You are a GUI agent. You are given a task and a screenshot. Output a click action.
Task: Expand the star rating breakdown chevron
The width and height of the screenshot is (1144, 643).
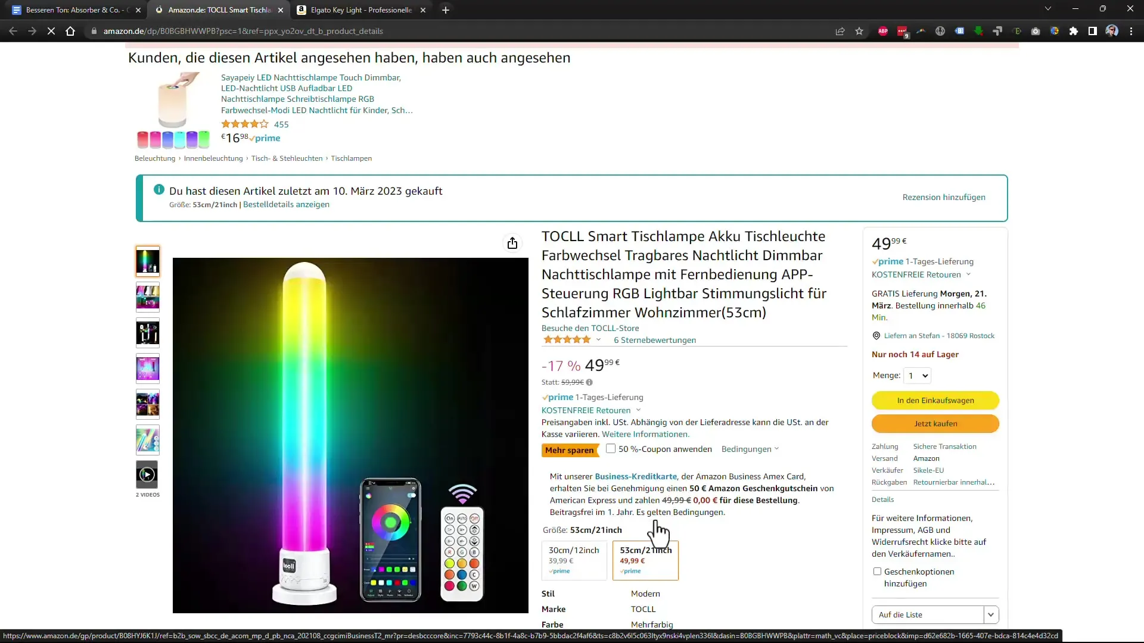[599, 340]
